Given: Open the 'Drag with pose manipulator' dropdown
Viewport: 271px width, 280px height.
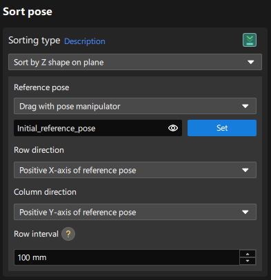Looking at the screenshot, I should coord(135,106).
